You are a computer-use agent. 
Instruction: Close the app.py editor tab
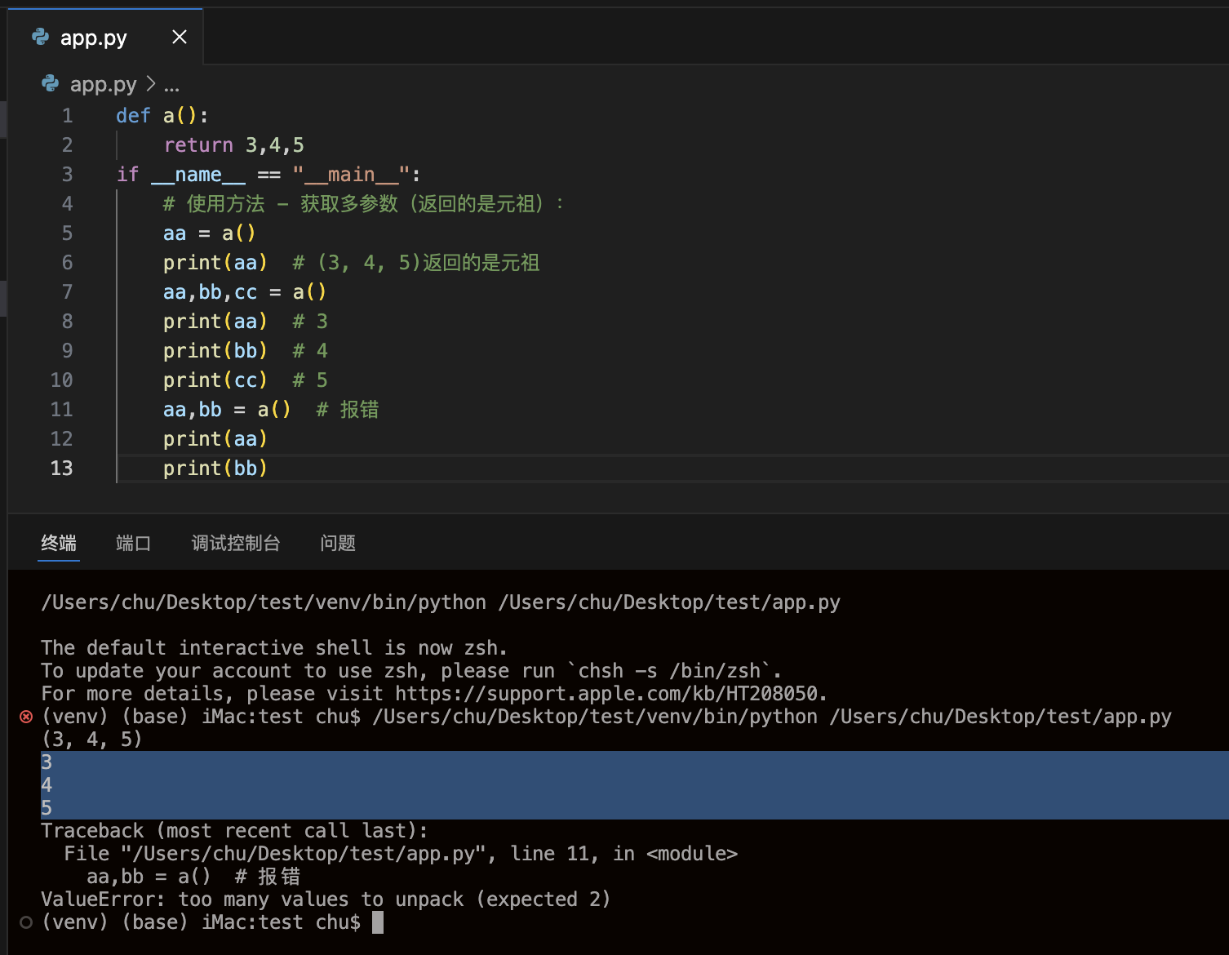tap(180, 37)
